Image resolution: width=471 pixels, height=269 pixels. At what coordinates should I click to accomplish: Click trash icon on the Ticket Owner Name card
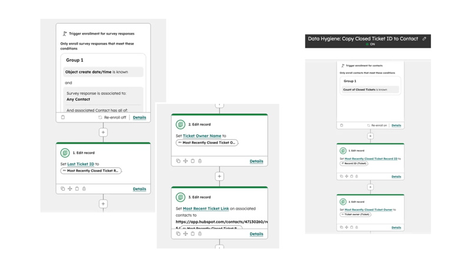[x=200, y=161]
